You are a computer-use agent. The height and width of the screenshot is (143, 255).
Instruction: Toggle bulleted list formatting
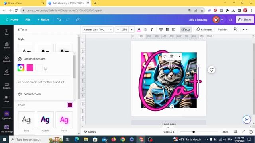coord(167,29)
